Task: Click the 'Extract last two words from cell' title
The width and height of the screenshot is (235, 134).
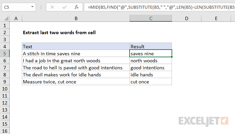Action: click(x=59, y=32)
